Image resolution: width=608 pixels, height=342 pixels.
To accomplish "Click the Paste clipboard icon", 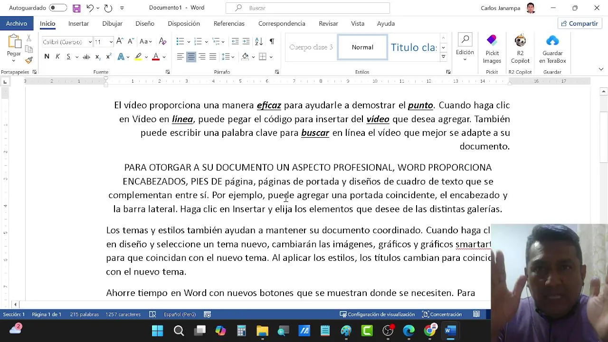I will tap(14, 42).
